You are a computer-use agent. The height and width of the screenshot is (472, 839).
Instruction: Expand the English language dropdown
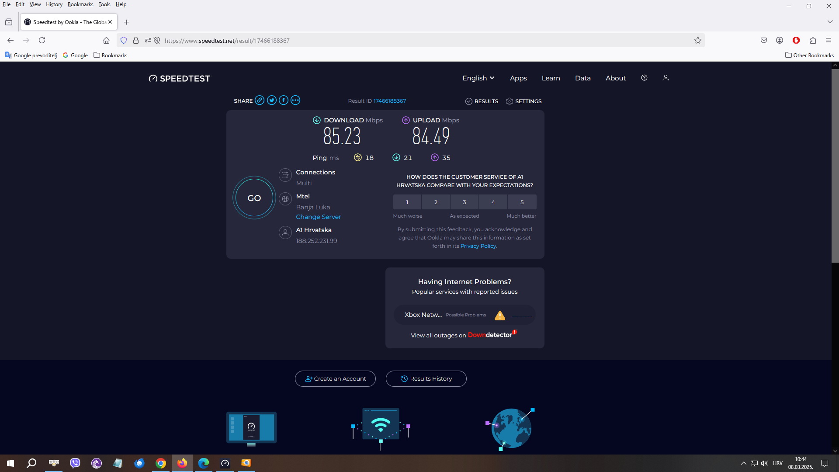pyautogui.click(x=478, y=78)
